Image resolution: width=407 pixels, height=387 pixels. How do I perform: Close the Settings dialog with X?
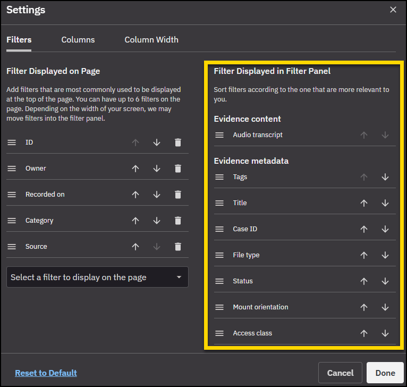(393, 10)
